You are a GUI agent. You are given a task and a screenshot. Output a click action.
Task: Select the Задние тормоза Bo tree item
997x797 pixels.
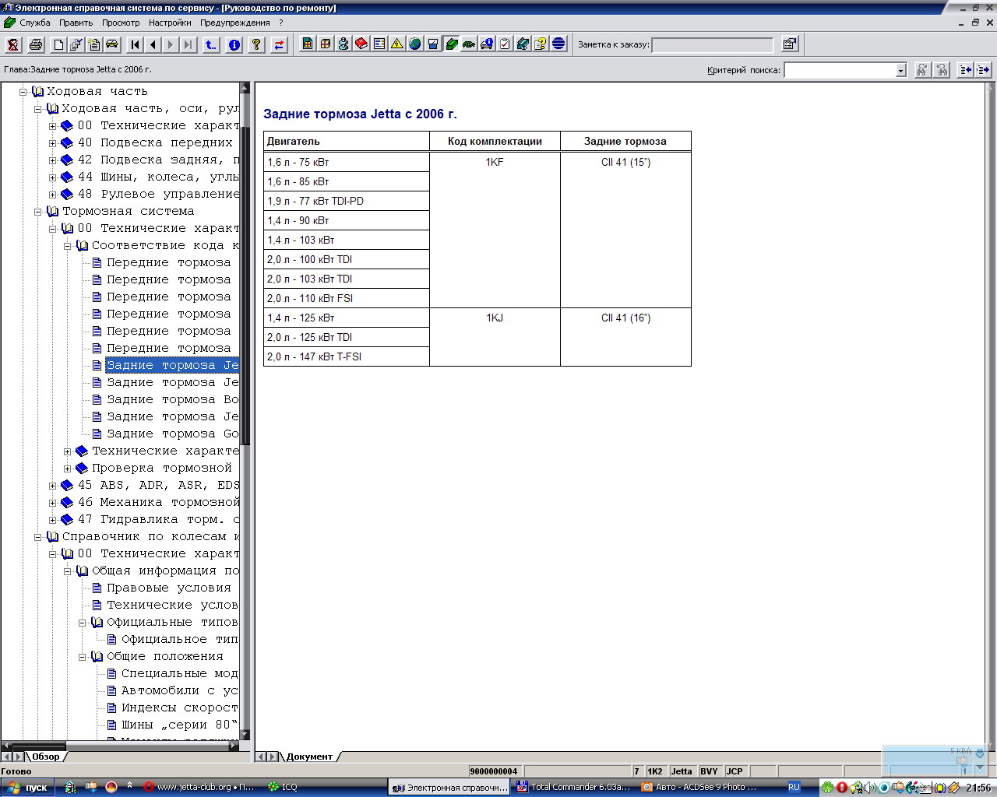(172, 399)
